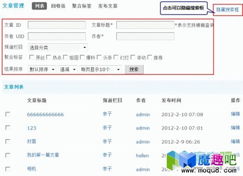Check the 原创 tag checkbox

point(32,57)
